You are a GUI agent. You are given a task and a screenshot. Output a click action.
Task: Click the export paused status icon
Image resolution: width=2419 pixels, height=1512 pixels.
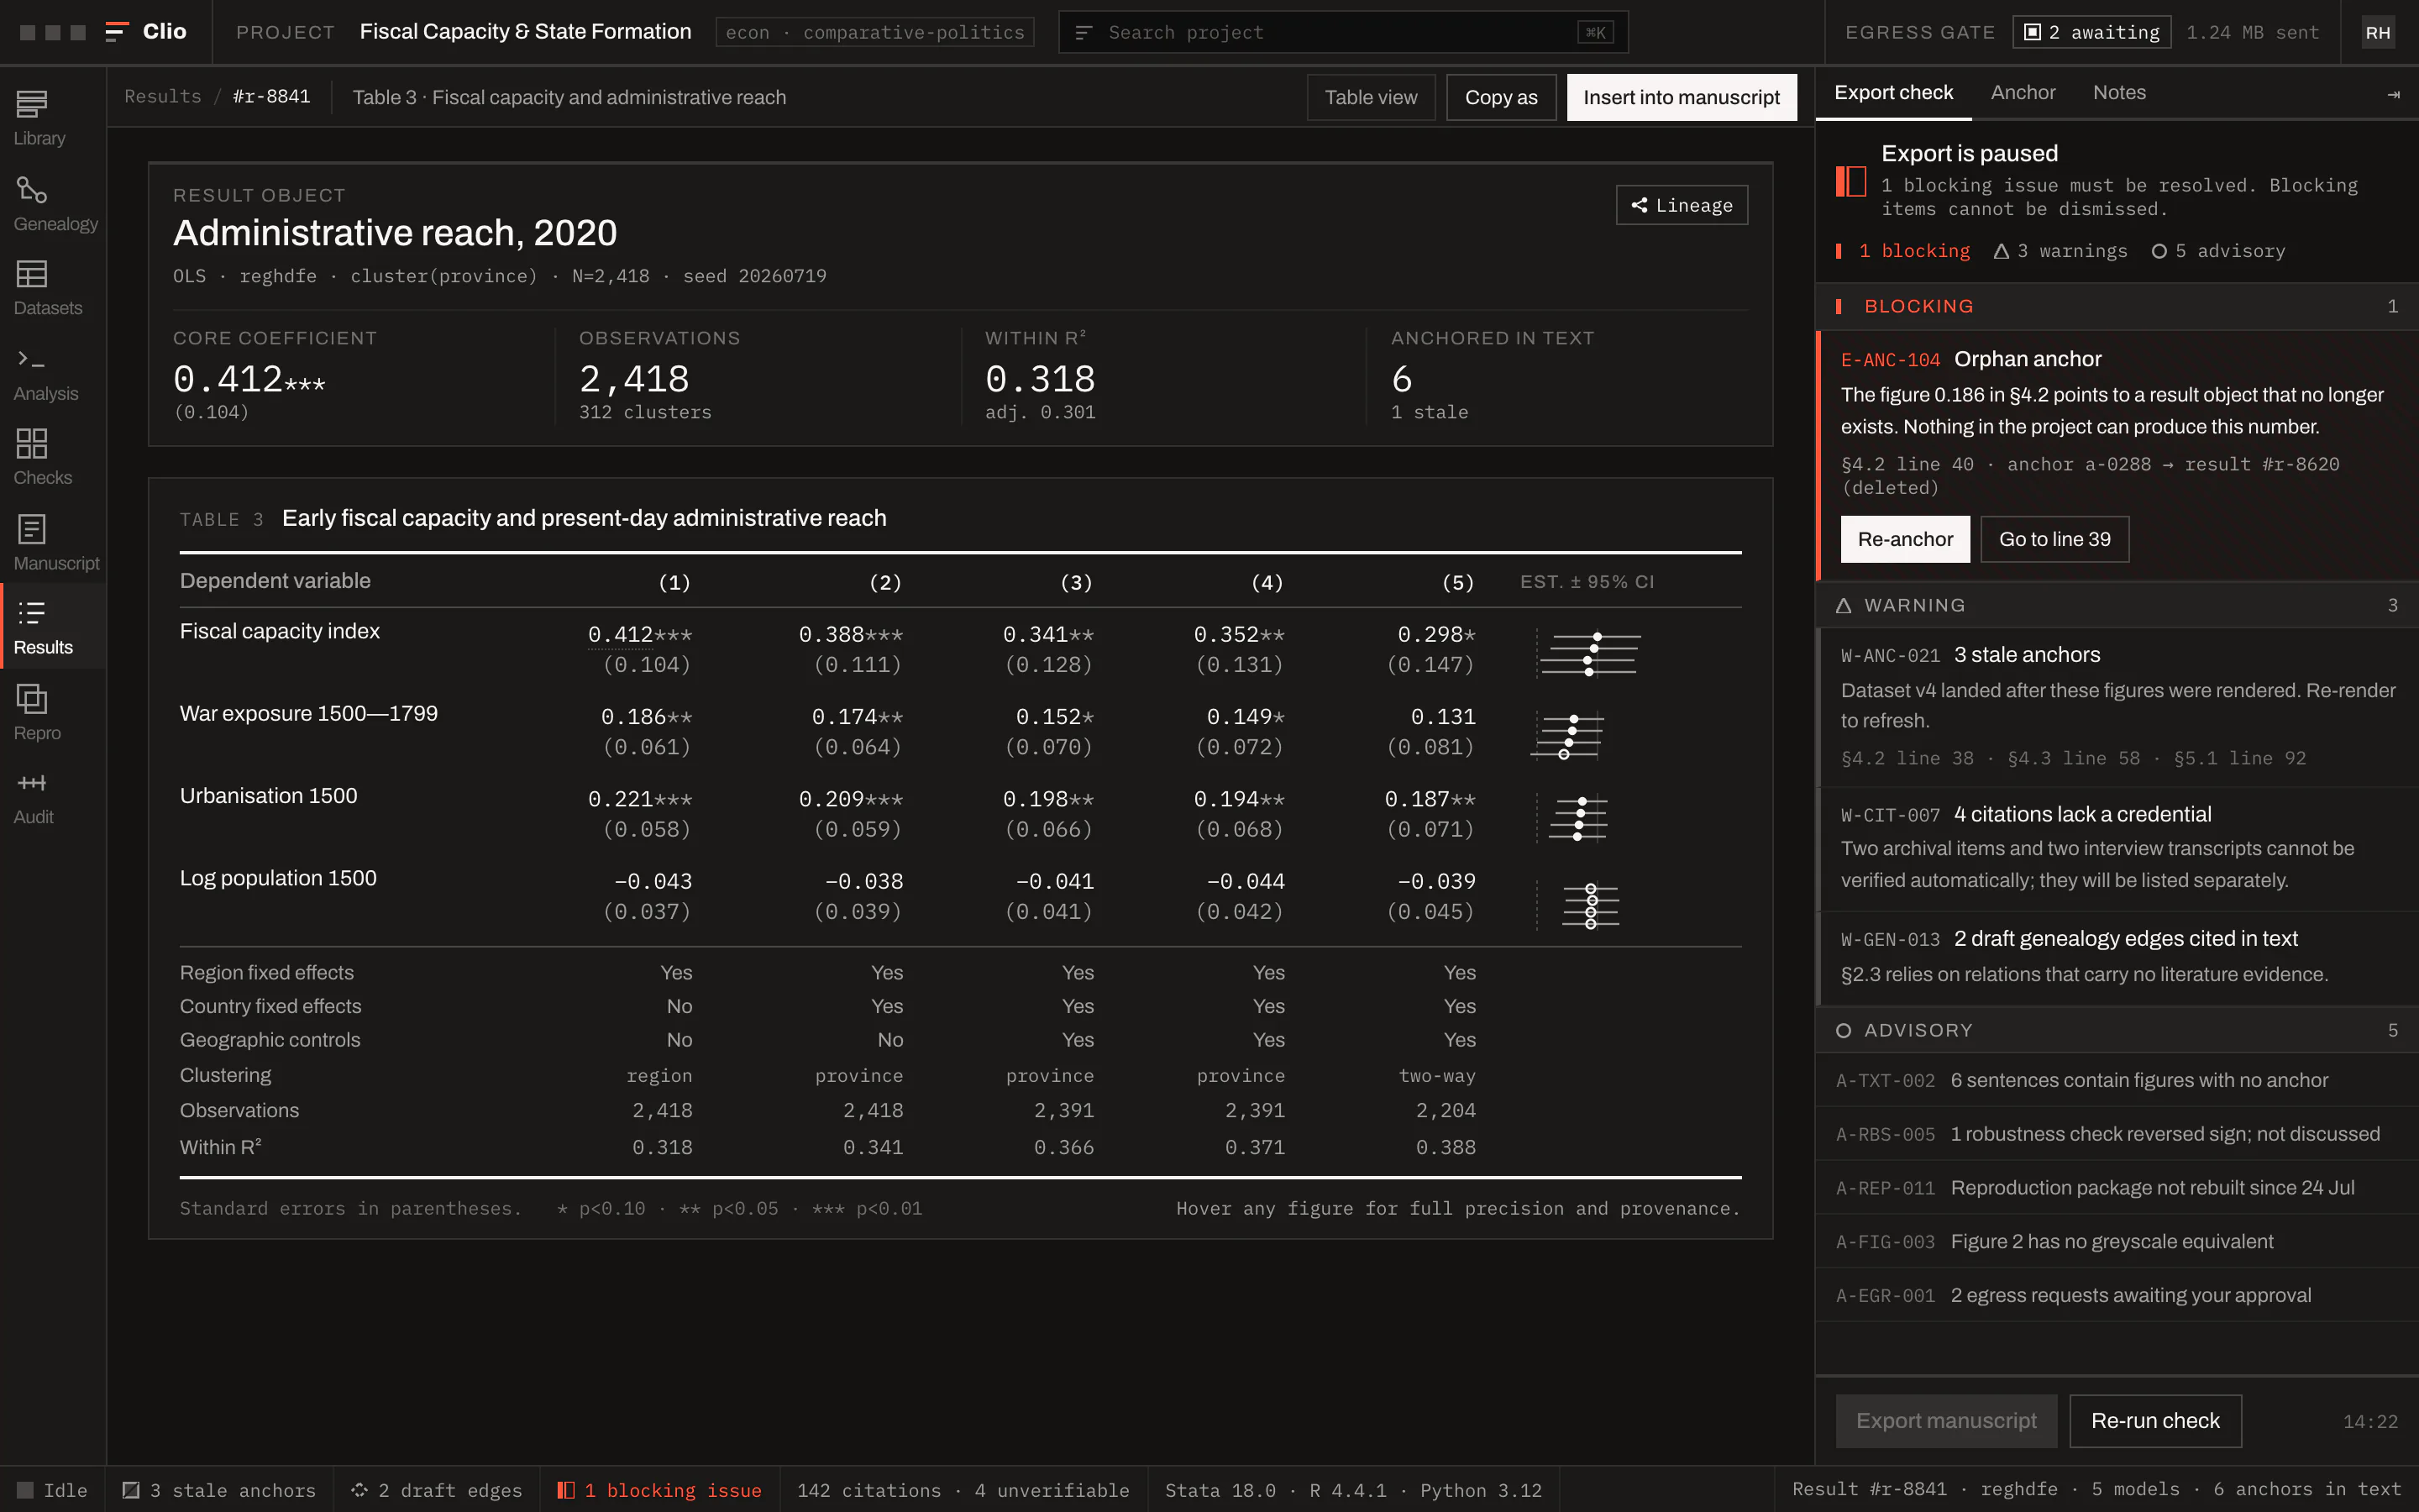pyautogui.click(x=1851, y=181)
